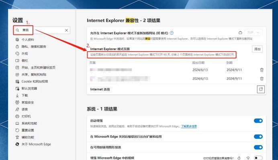This screenshot has width=278, height=160.
Task: Click first row's expiry date 2024/9/11
Action: [x=234, y=70]
